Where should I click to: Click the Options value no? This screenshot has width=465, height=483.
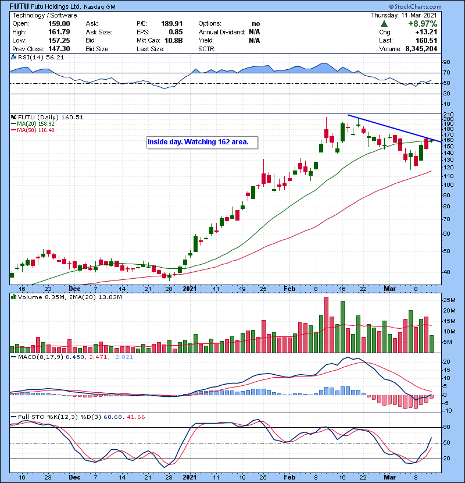coord(256,24)
